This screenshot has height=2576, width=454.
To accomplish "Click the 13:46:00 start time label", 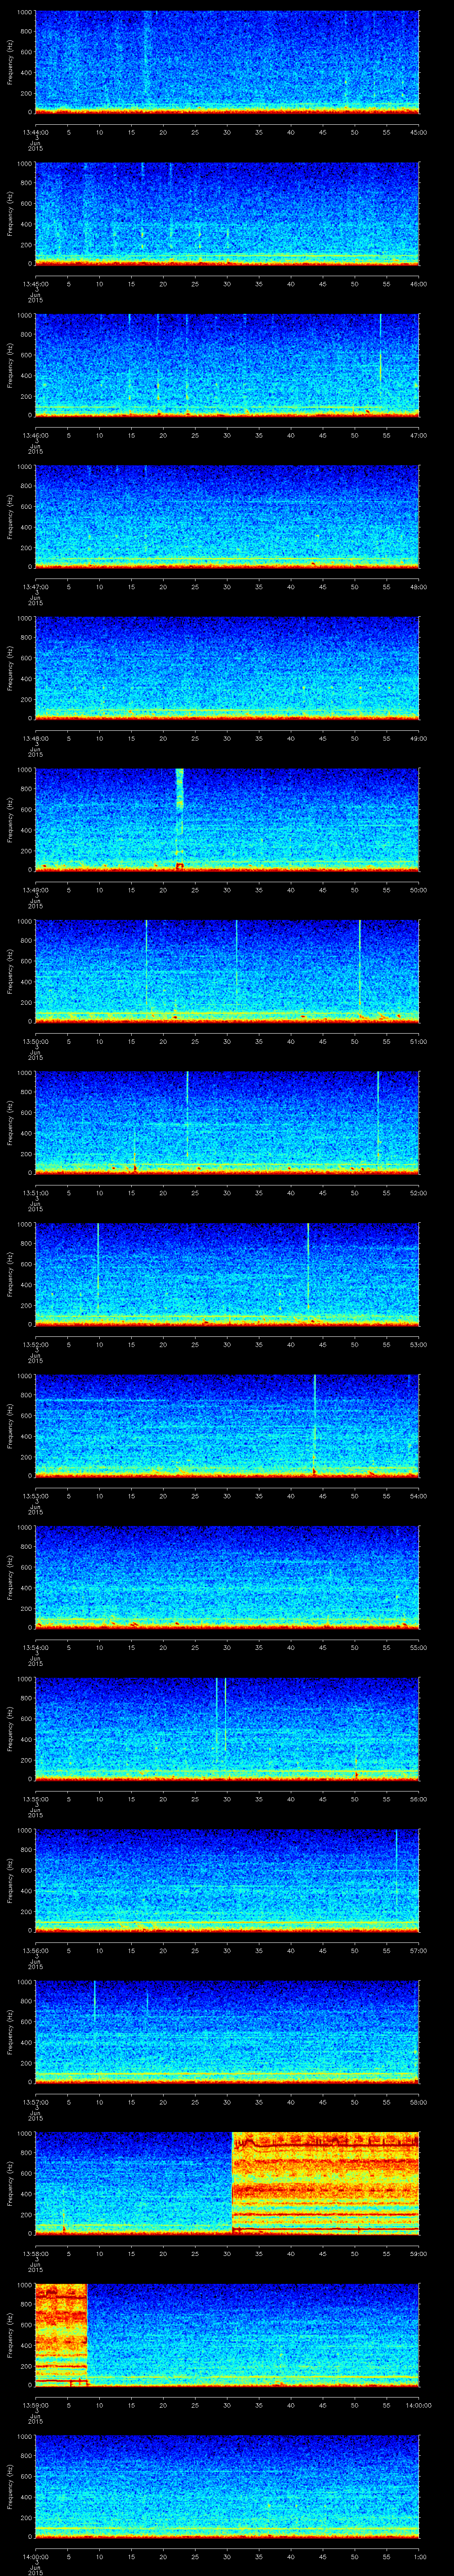I will pos(35,435).
